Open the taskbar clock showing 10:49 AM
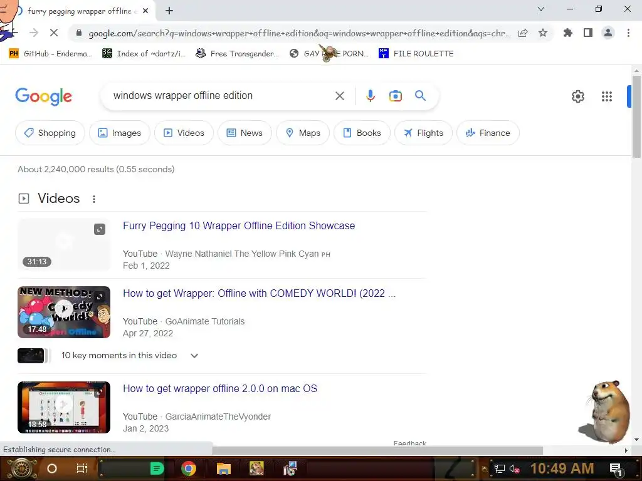This screenshot has height=481, width=642. (562, 468)
